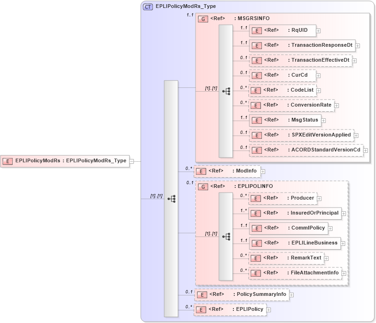This screenshot has width=376, height=323.
Task: Select the E icon of PolicySummaryInfo
Action: (x=202, y=295)
